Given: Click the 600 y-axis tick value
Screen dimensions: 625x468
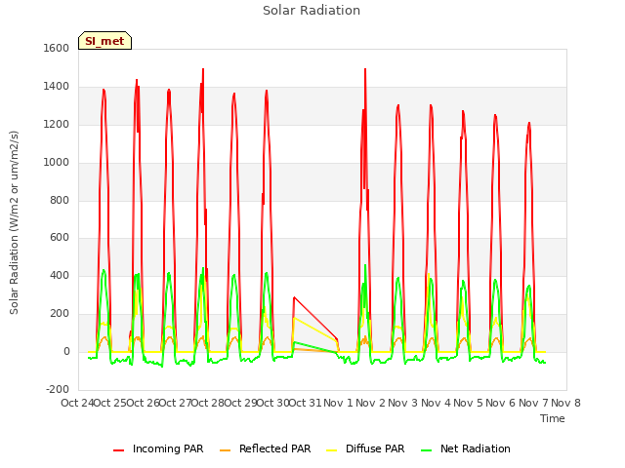Looking at the screenshot, I should (60, 238).
